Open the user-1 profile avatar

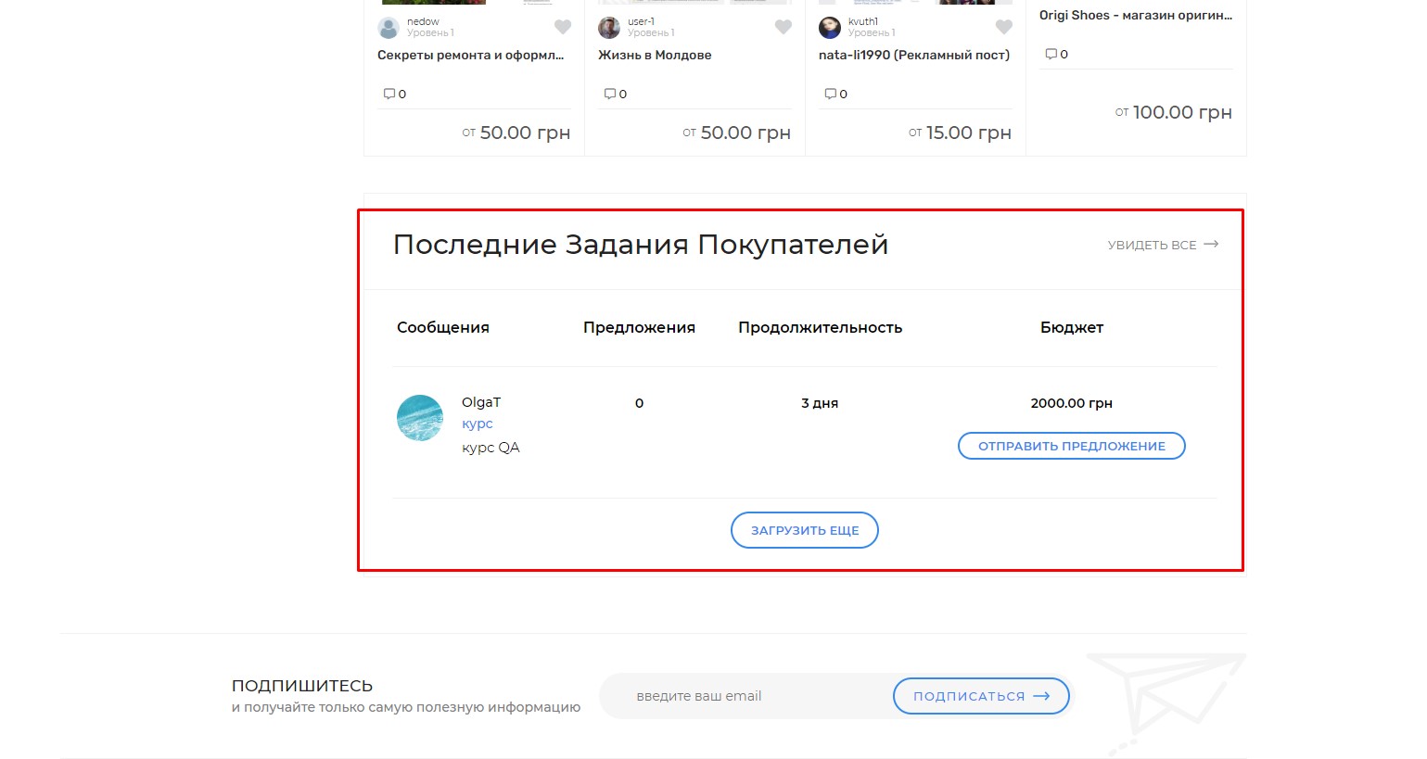(609, 28)
